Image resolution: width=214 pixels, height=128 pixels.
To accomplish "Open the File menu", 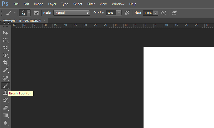I will pos(16,4).
